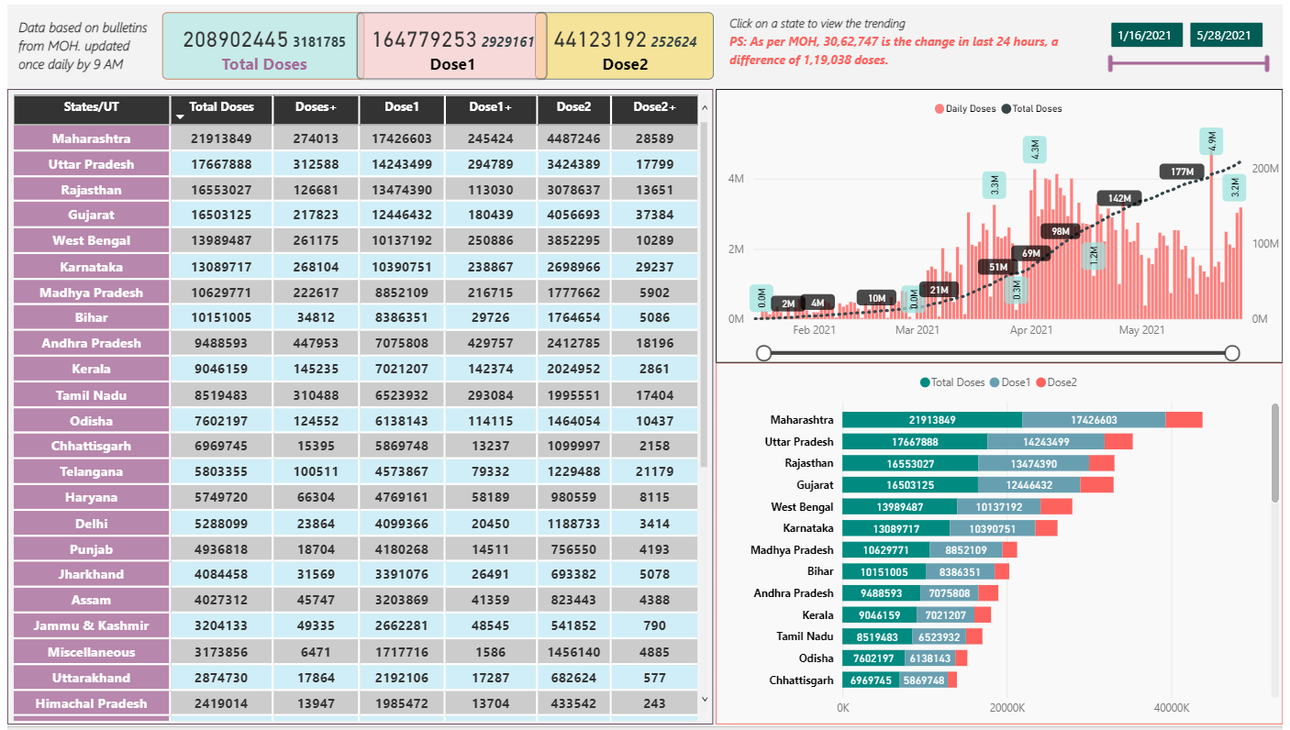Select Karnataka in the states table
This screenshot has height=730, width=1290.
click(92, 267)
